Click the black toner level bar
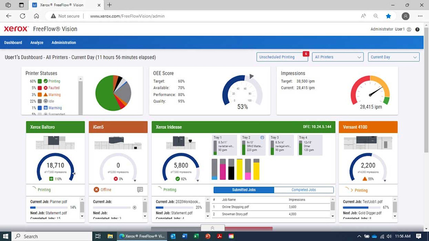The width and height of the screenshot is (429, 241). [x=231, y=169]
